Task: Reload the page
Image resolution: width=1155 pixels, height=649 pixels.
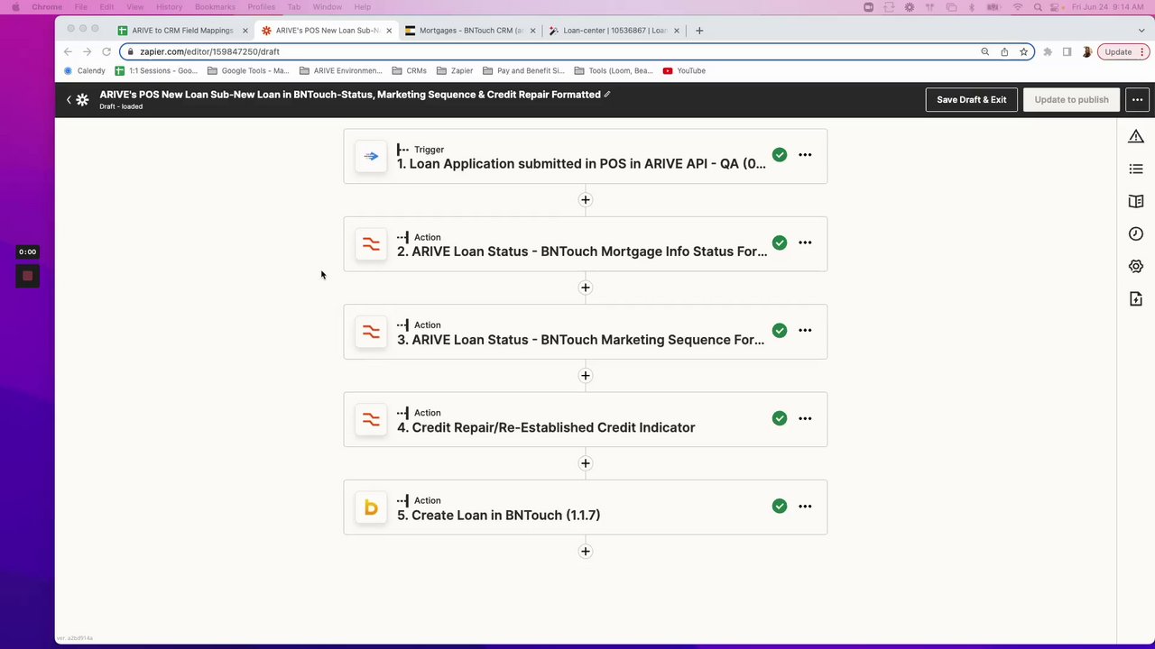Action: [x=106, y=51]
